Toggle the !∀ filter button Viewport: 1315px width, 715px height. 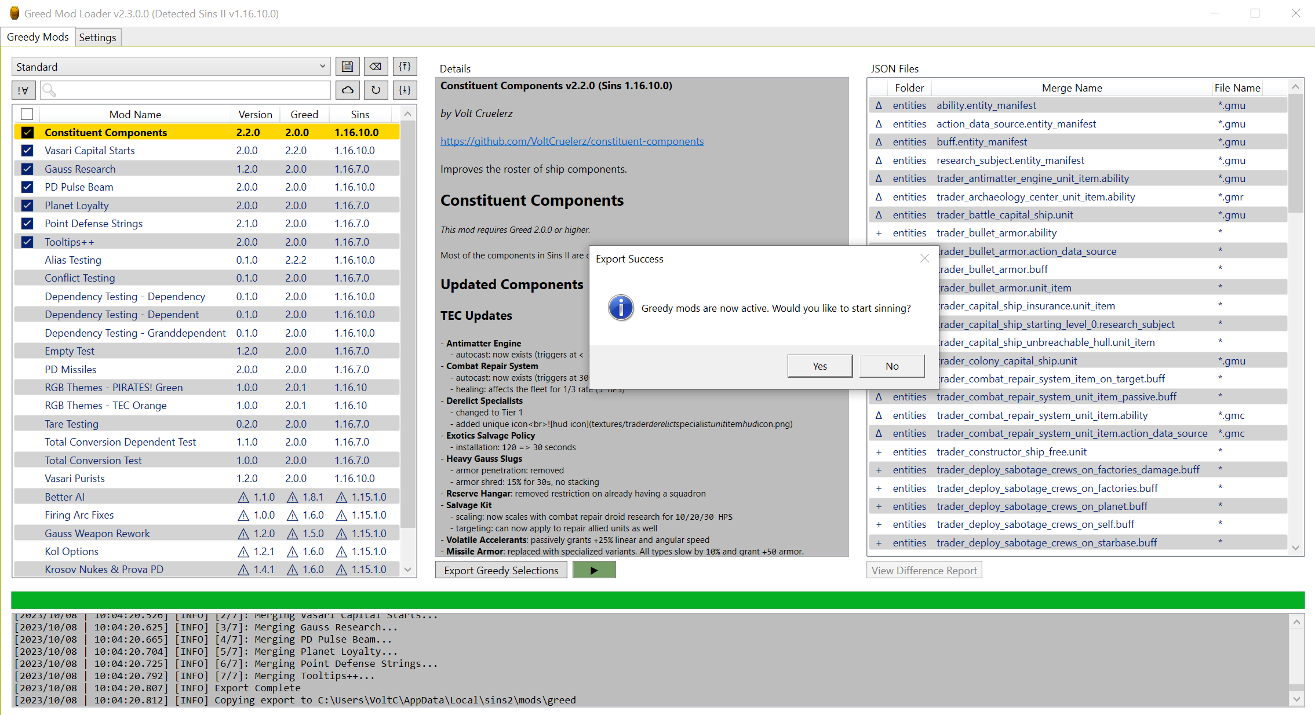click(24, 90)
